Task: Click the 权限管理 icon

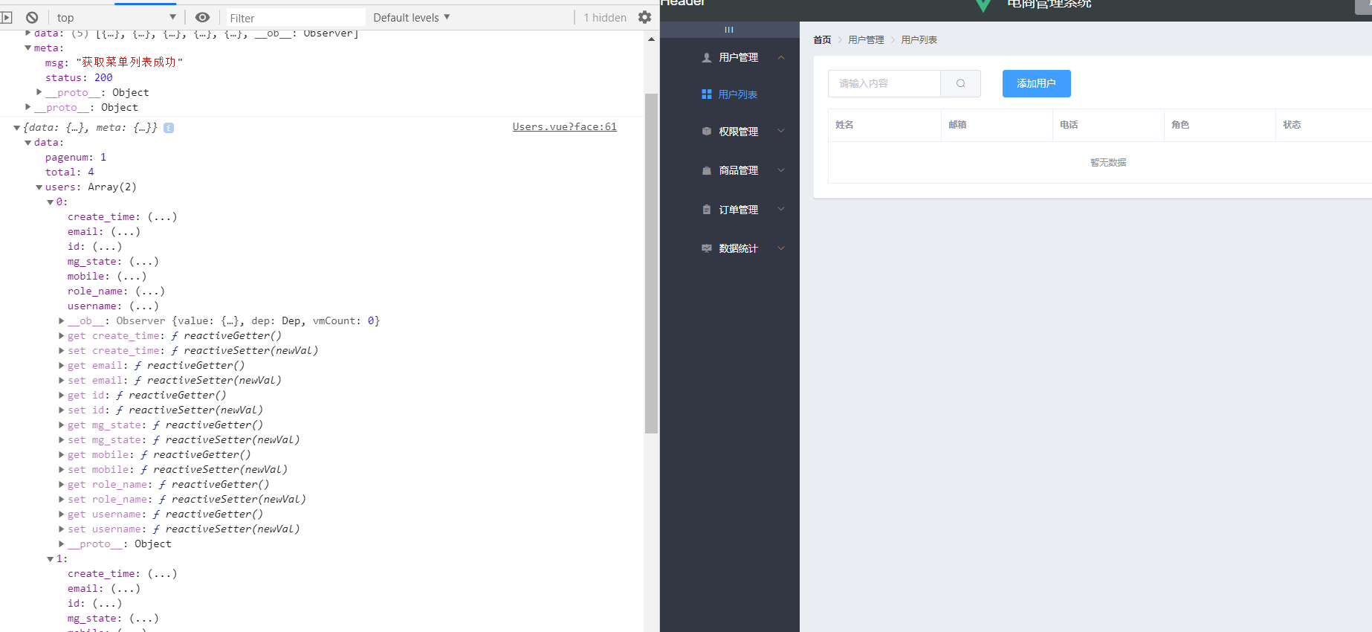Action: pos(707,132)
